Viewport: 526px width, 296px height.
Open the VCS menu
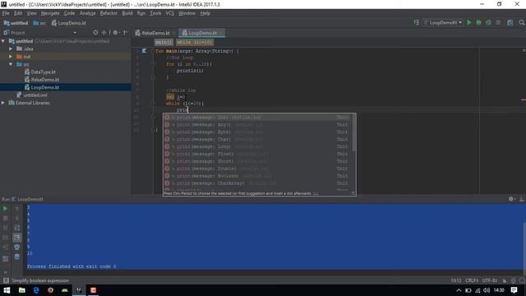(x=170, y=13)
